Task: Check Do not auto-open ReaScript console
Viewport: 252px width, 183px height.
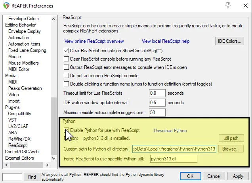Action: (66, 76)
